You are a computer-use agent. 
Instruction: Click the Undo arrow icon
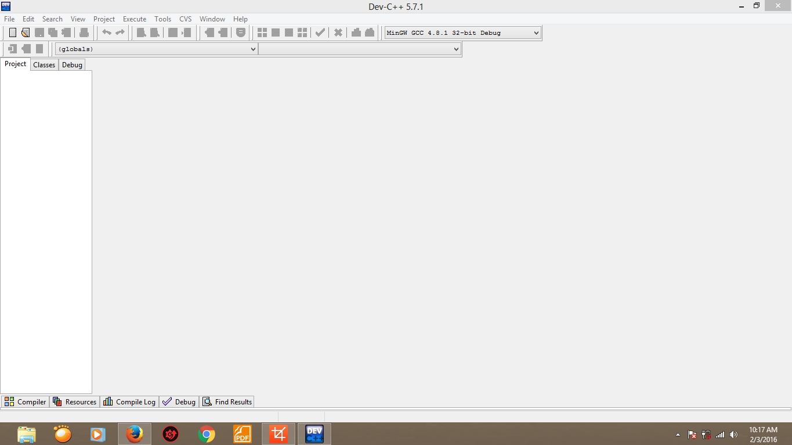[107, 32]
